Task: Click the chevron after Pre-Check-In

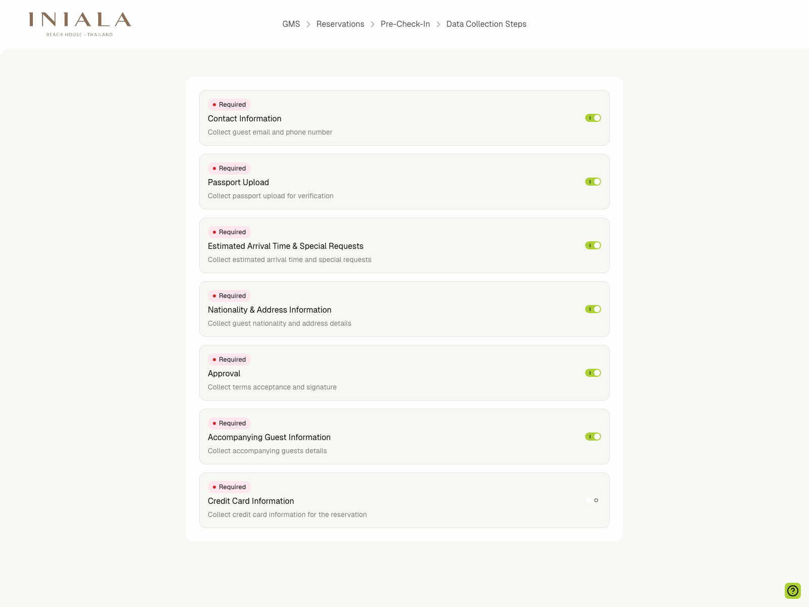Action: (438, 24)
